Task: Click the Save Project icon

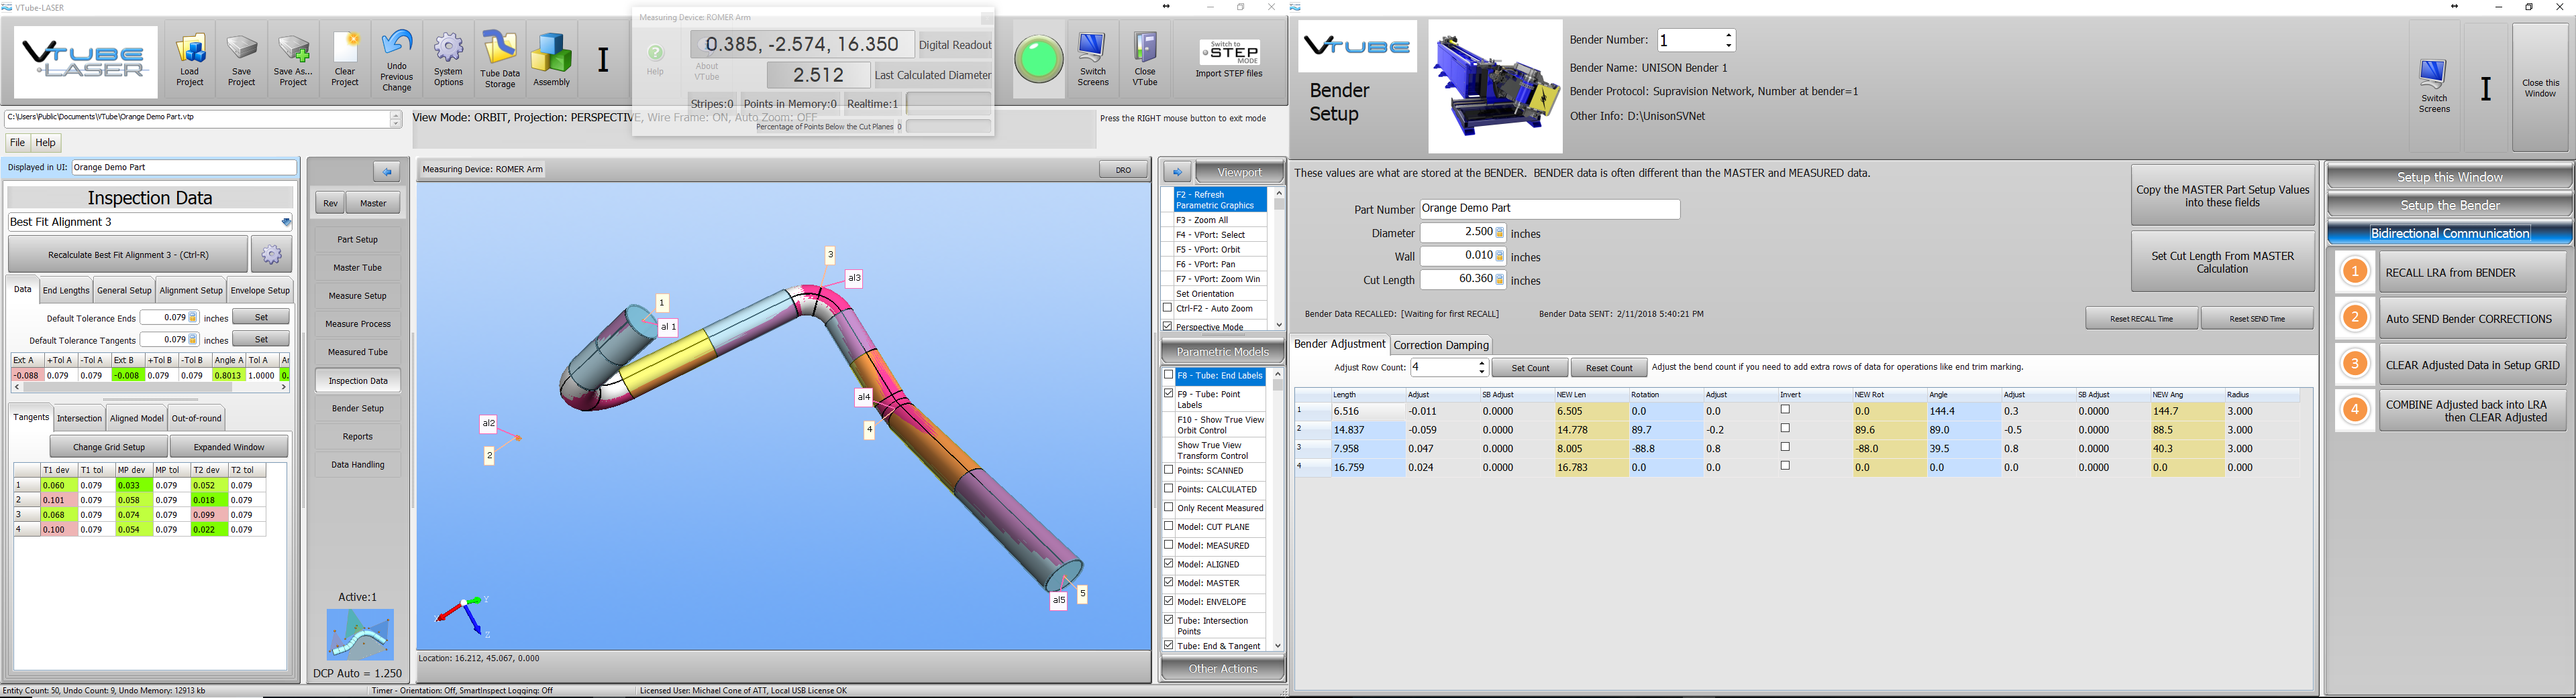Action: coord(241,59)
